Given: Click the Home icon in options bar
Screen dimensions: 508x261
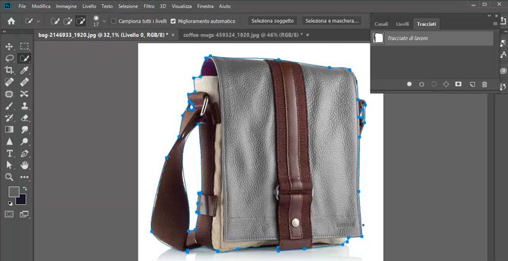Looking at the screenshot, I should click(x=11, y=22).
